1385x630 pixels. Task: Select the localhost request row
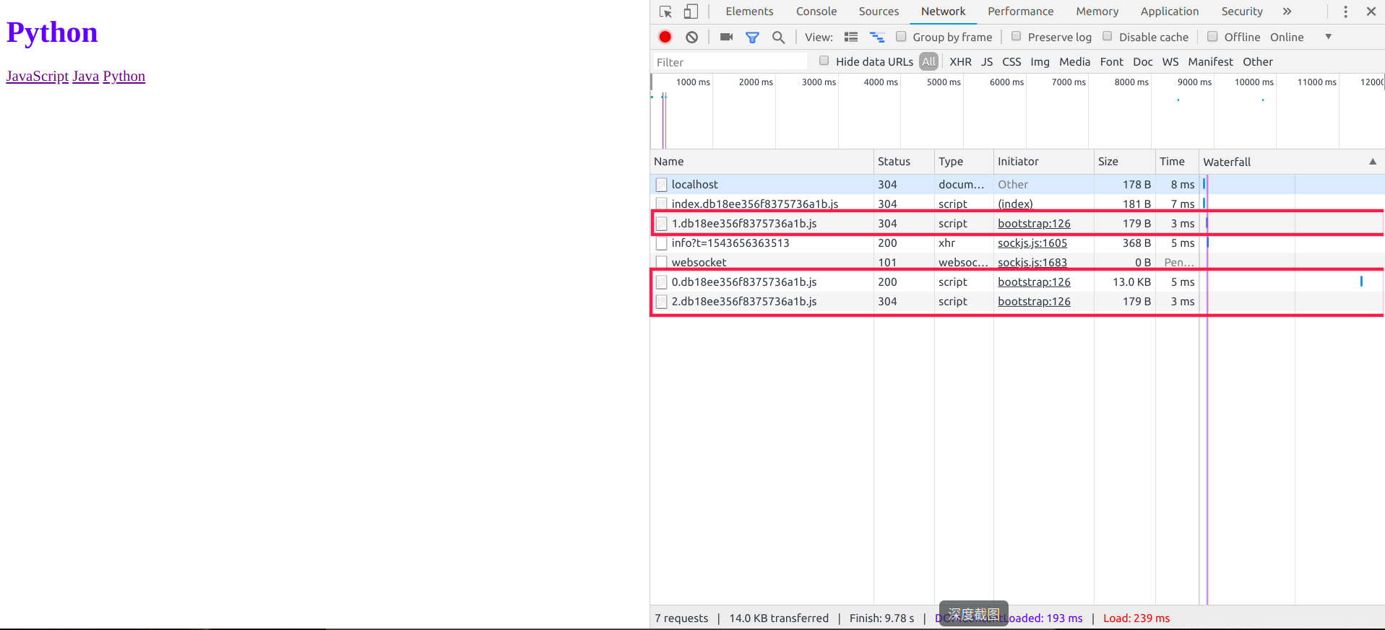point(1017,185)
